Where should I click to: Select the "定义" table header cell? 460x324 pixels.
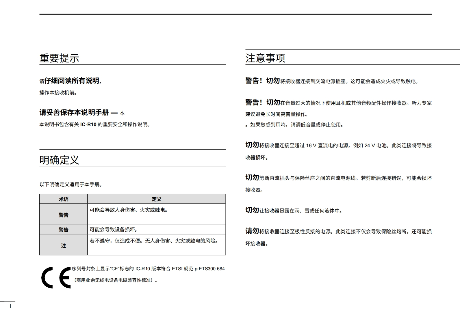[x=156, y=199]
